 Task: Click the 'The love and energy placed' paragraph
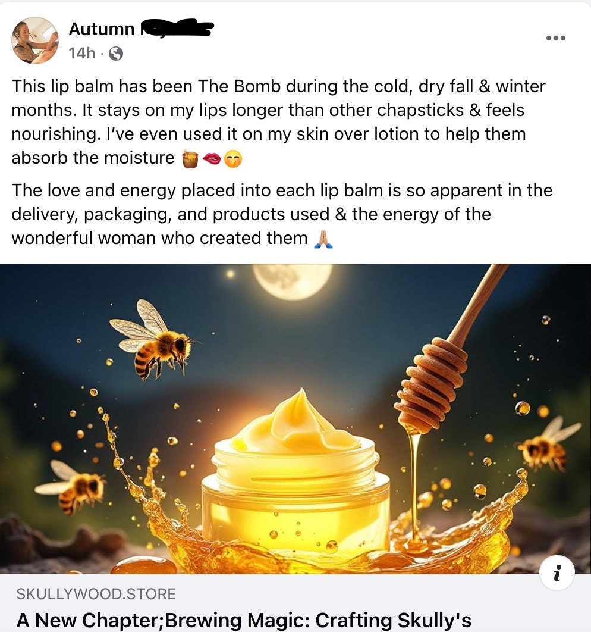coord(282,214)
